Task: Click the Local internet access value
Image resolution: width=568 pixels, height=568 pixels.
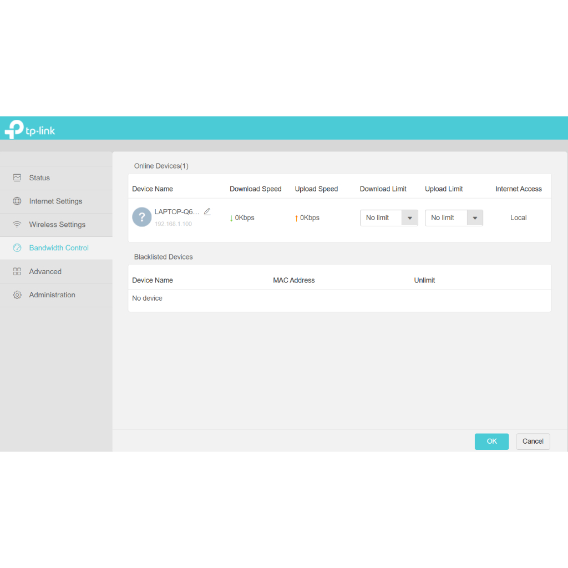Action: [518, 218]
